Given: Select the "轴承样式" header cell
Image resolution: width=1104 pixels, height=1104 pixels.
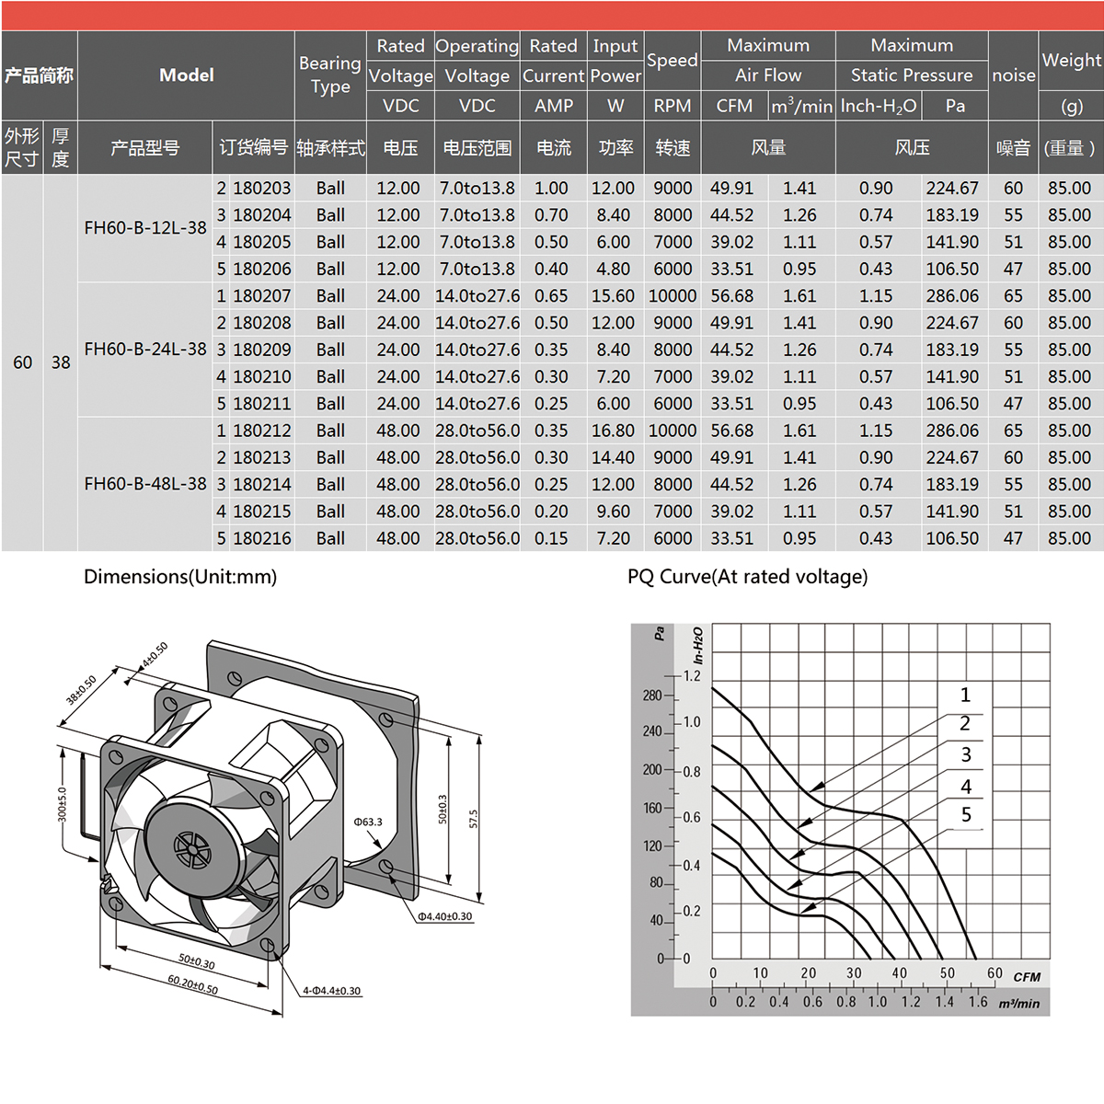Looking at the screenshot, I should click(330, 147).
